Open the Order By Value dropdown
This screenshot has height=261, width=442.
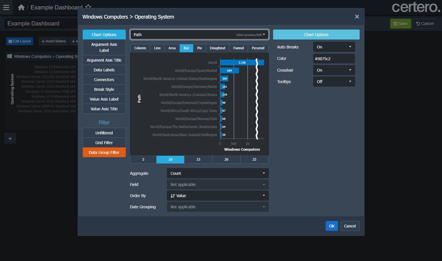(x=218, y=196)
